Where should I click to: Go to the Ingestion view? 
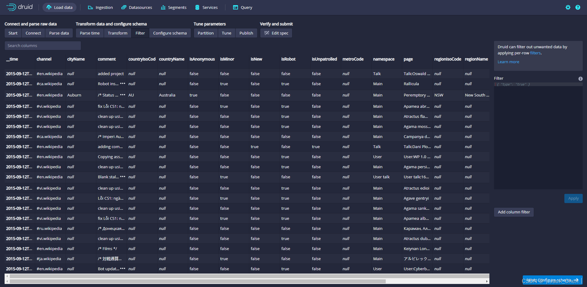click(x=100, y=7)
